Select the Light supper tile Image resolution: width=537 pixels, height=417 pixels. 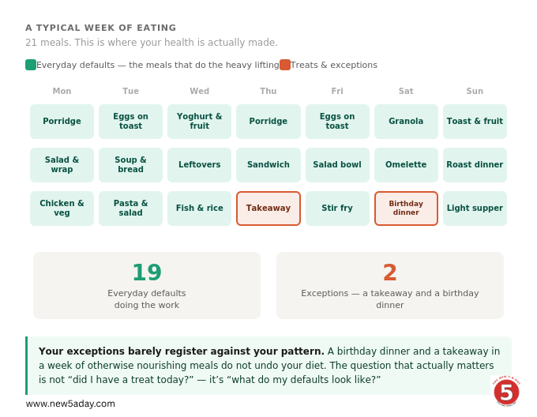coord(475,208)
